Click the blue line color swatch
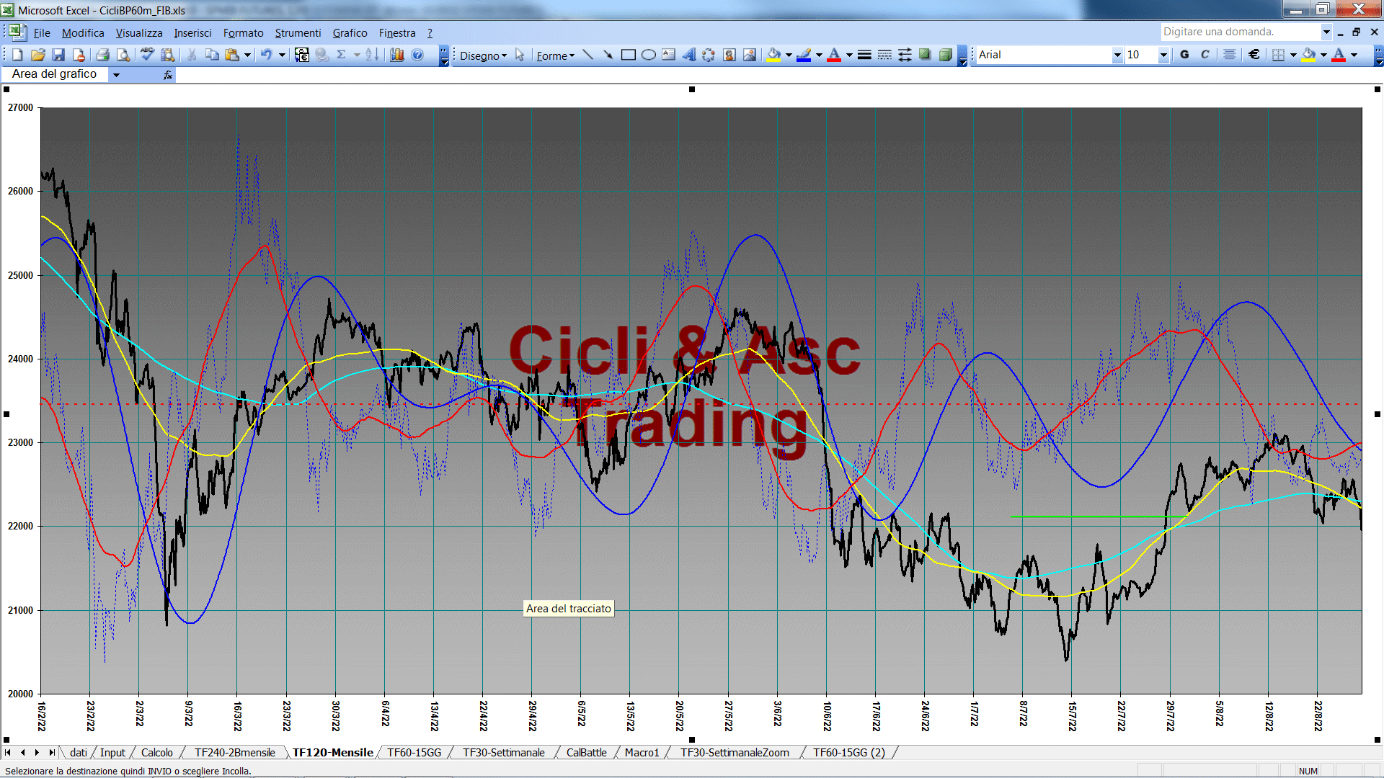The width and height of the screenshot is (1384, 778). pyautogui.click(x=804, y=55)
